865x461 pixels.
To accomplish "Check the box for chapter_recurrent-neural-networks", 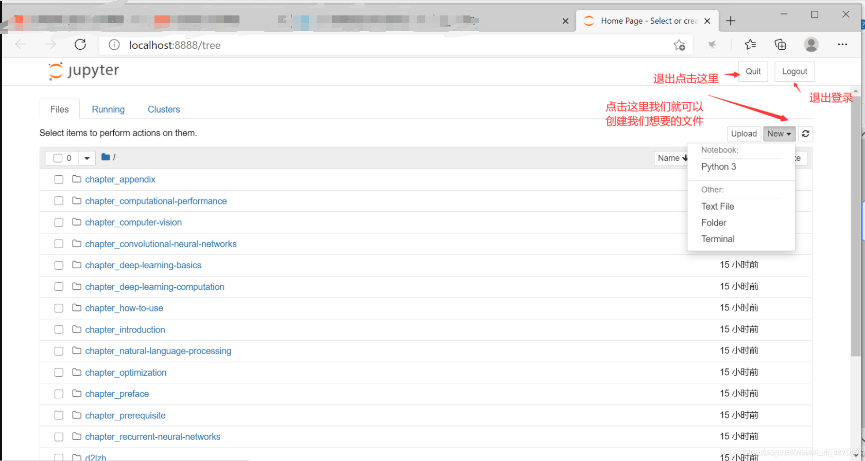I will click(x=59, y=437).
